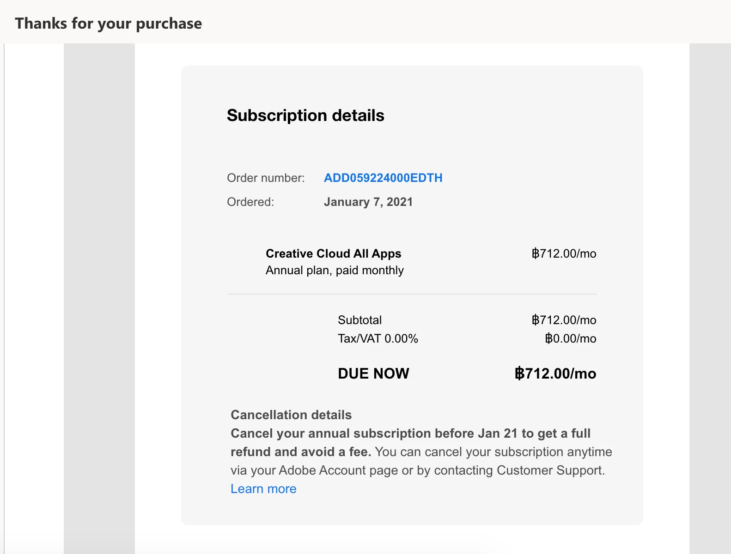This screenshot has width=731, height=554.
Task: Select the order date January 7, 2021
Action: click(368, 202)
